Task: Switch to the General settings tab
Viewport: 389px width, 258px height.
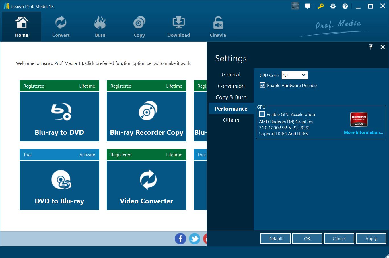Action: tap(231, 75)
